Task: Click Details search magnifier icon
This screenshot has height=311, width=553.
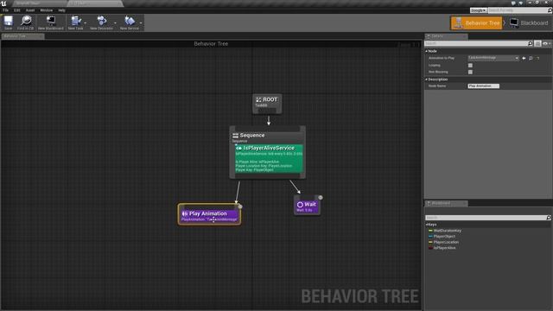Action: [x=530, y=43]
